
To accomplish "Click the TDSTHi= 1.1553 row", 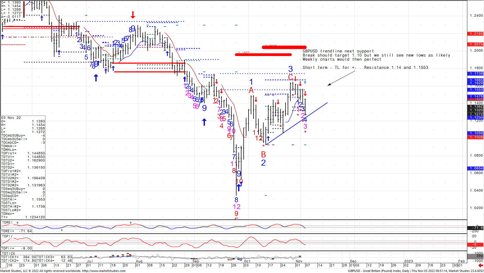I will pyautogui.click(x=23, y=199).
